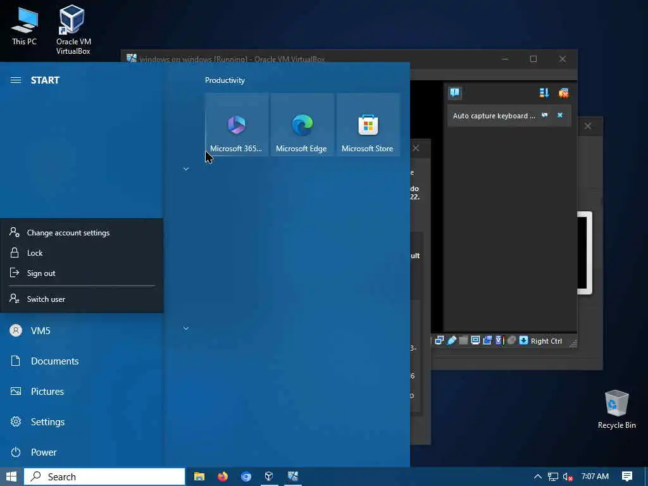Image resolution: width=648 pixels, height=486 pixels.
Task: Toggle the VirtualBox notification center icon
Action: (x=455, y=92)
